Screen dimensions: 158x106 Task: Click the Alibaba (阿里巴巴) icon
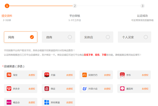[85, 75]
